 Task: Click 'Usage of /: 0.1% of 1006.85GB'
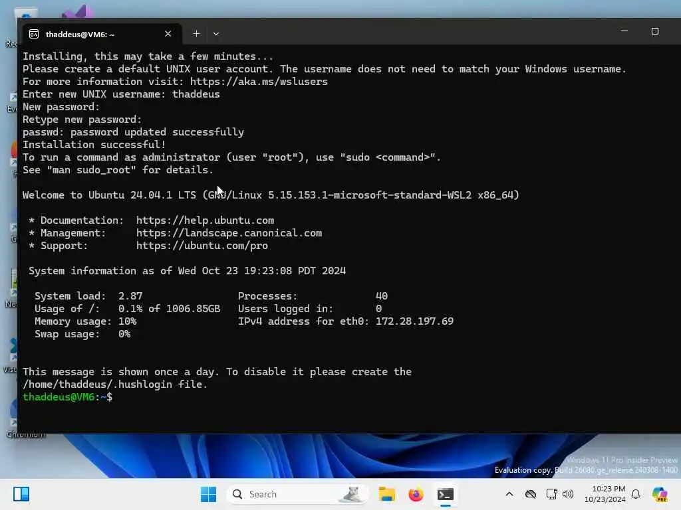click(x=127, y=309)
